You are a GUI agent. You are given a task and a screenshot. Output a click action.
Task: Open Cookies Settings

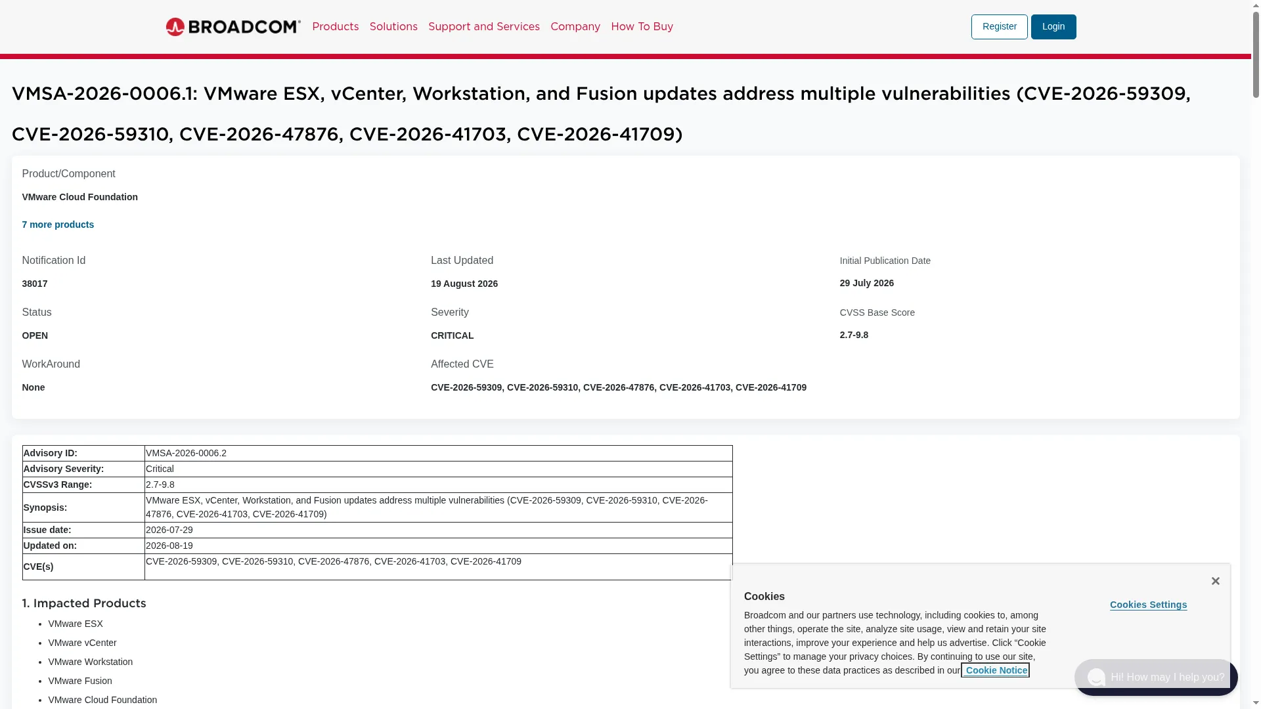1148,605
